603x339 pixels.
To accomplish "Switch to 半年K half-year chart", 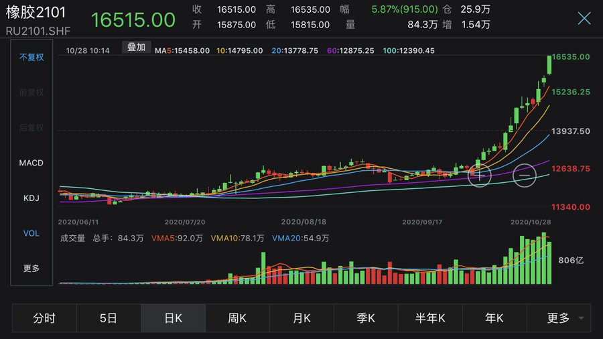I will coord(430,318).
